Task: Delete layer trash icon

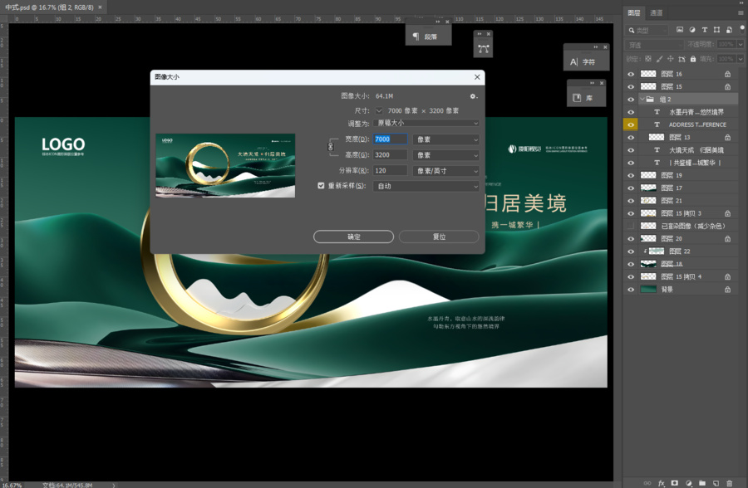Action: click(730, 483)
